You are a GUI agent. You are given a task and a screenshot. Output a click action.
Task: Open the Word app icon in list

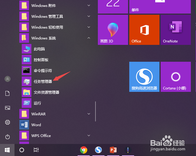pyautogui.click(x=24, y=125)
